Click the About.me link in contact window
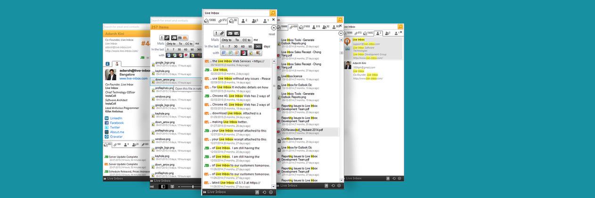Image resolution: width=595 pixels, height=198 pixels. pos(117,132)
